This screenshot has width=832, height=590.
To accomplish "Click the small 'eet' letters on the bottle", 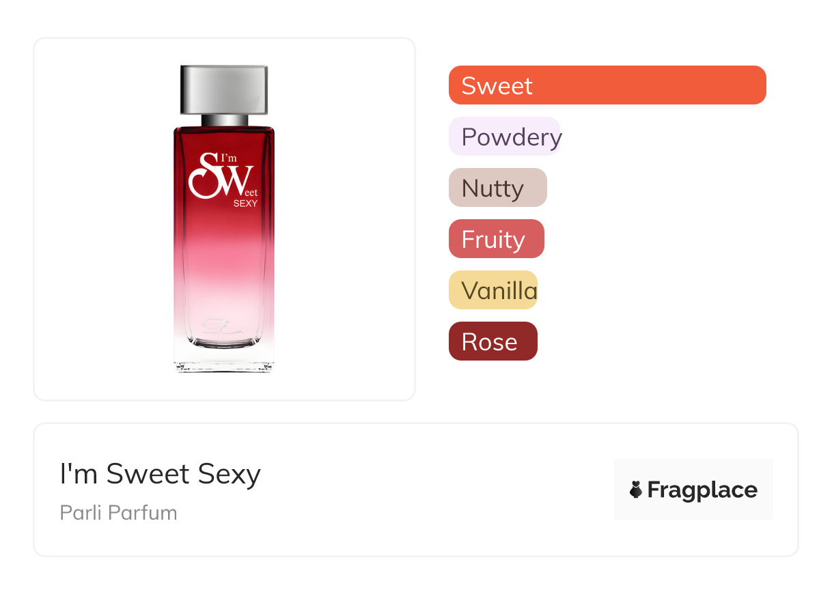I will click(251, 193).
